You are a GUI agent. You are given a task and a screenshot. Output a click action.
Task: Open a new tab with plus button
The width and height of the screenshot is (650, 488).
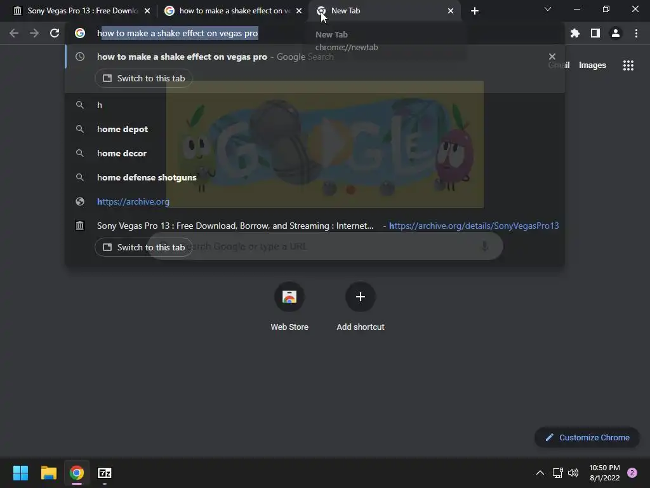coord(475,11)
